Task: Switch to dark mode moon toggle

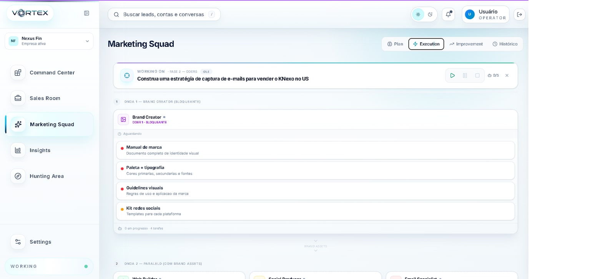Action: (430, 14)
